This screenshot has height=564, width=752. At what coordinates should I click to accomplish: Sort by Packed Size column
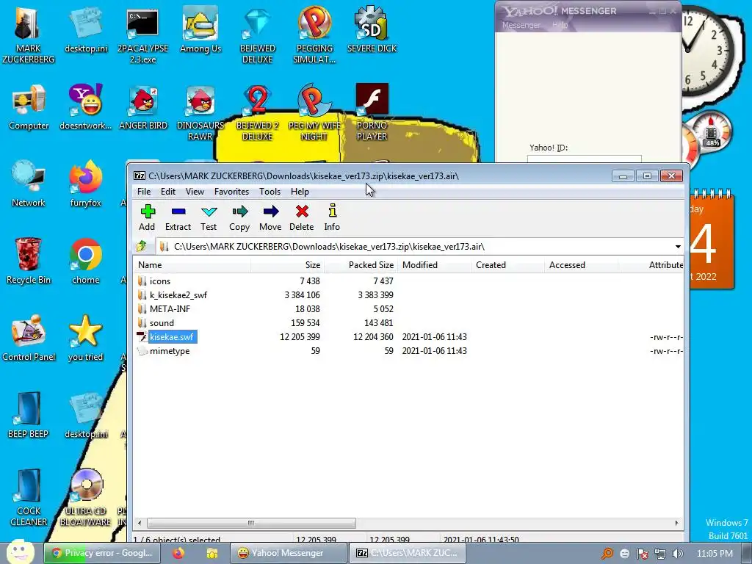pyautogui.click(x=361, y=264)
